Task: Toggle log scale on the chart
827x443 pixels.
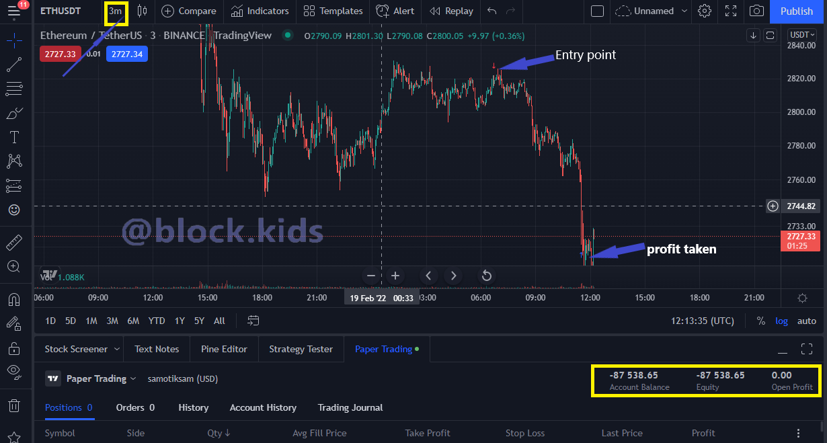Action: tap(781, 321)
